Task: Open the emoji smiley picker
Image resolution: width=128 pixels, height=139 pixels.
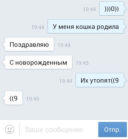Action: coord(10,129)
